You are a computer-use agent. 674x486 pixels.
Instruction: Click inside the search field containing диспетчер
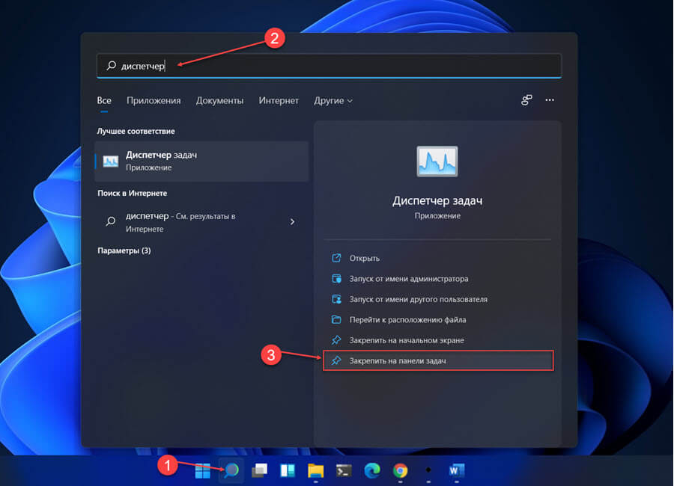click(x=330, y=66)
